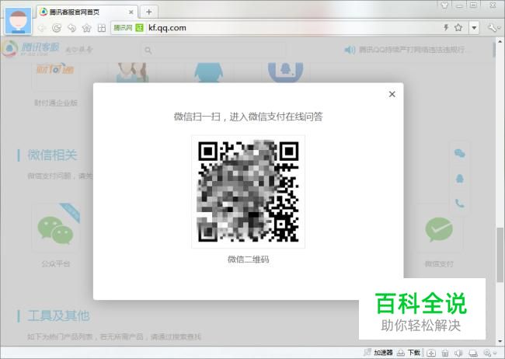The height and width of the screenshot is (359, 505).
Task: Toggle the lightning speed mode icon
Action: (x=446, y=28)
